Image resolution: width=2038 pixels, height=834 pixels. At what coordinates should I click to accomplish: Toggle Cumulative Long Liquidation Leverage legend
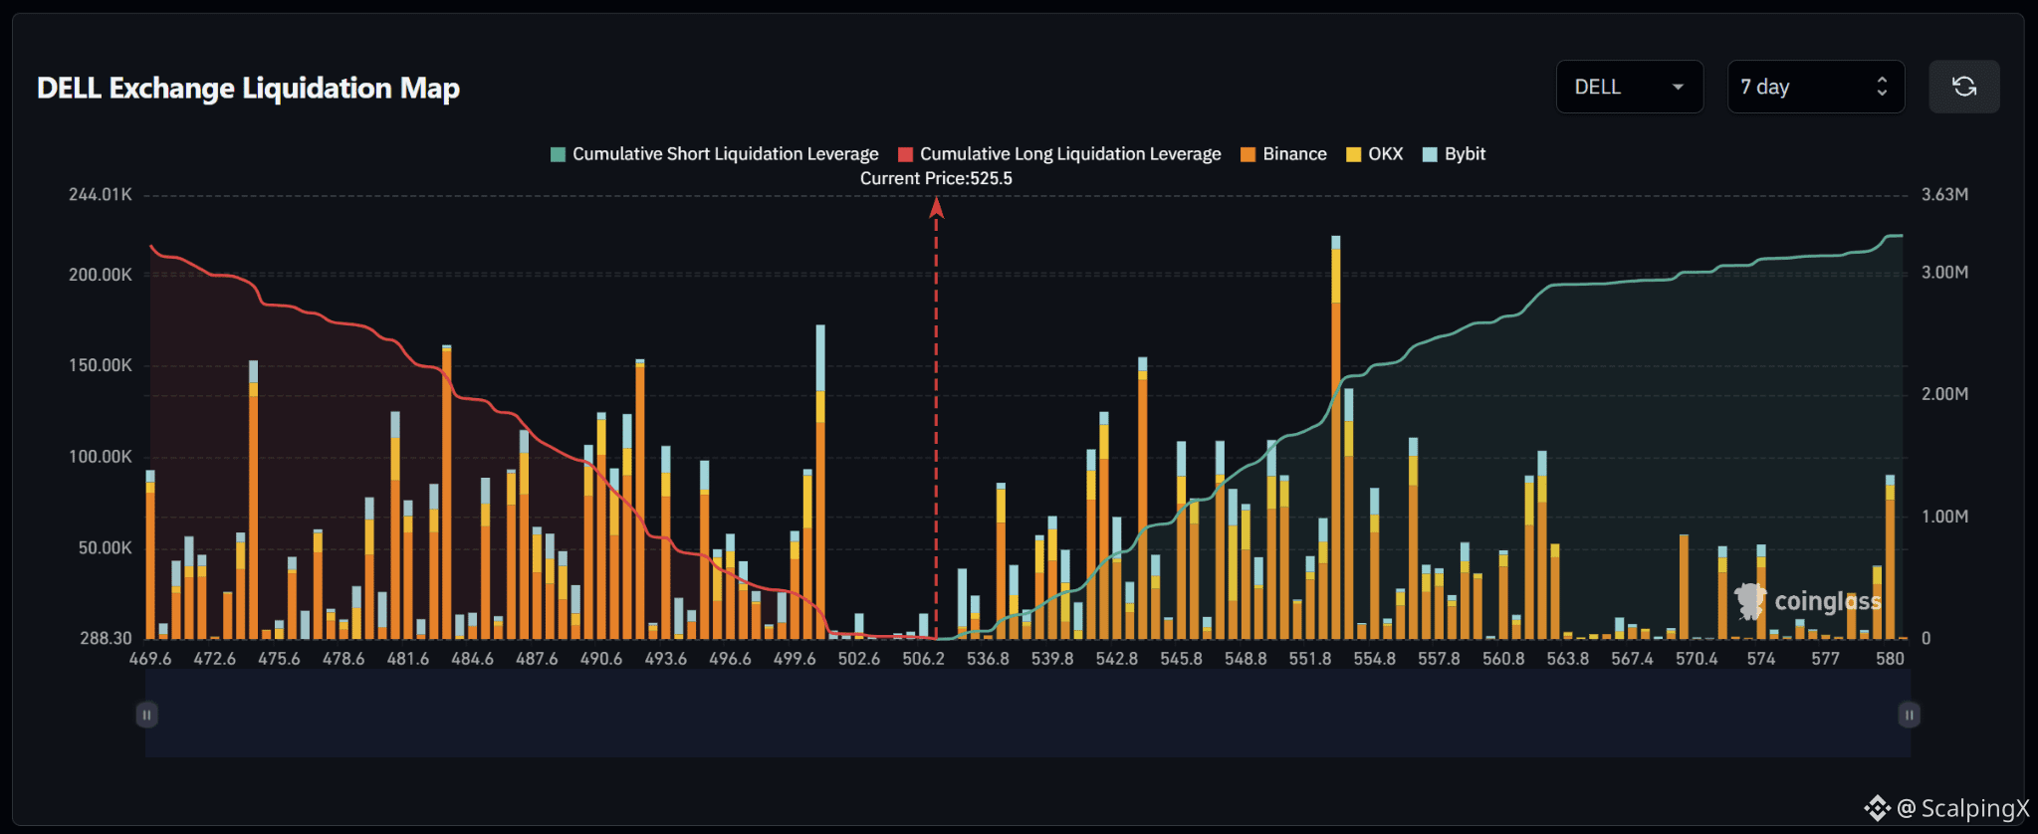click(1059, 154)
